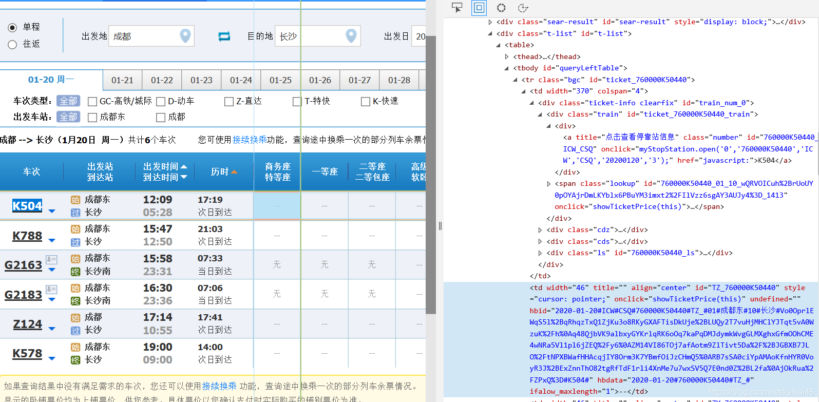Viewport: 819px width, 402px height.
Task: Open train K578 stop info link
Action: [x=27, y=354]
